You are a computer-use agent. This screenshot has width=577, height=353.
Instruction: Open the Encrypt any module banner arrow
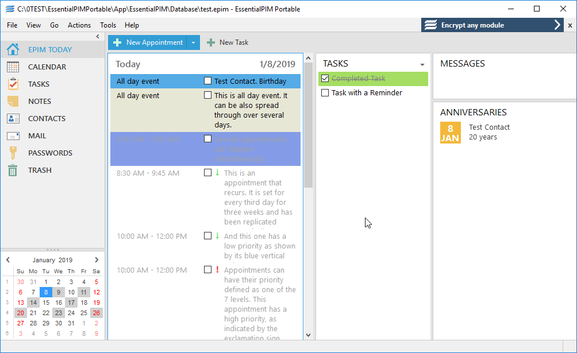coord(557,25)
